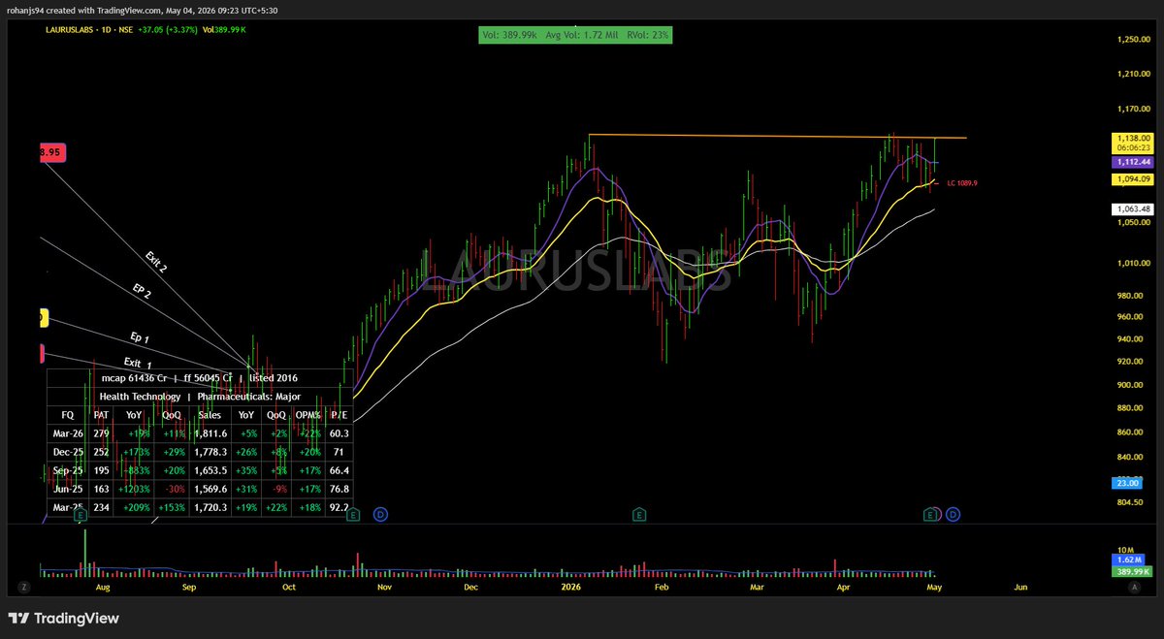
Task: Click the 92.2 P/E cell in Mar-25 row
Action: click(x=339, y=506)
